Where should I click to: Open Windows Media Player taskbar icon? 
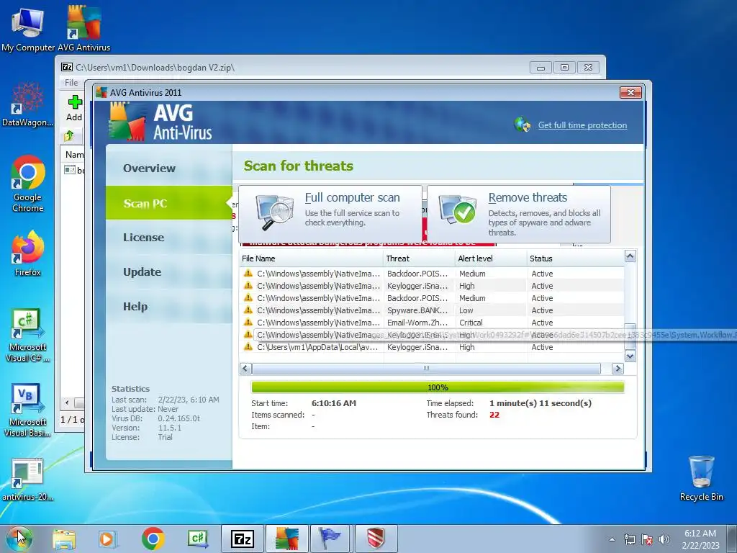(x=108, y=539)
